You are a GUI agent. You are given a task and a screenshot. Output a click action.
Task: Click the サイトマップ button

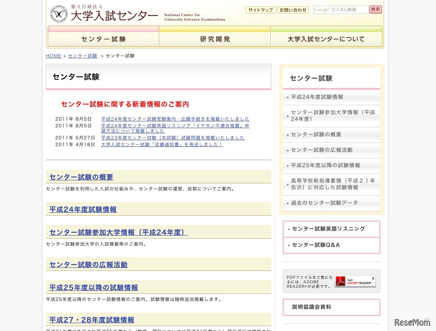point(260,10)
